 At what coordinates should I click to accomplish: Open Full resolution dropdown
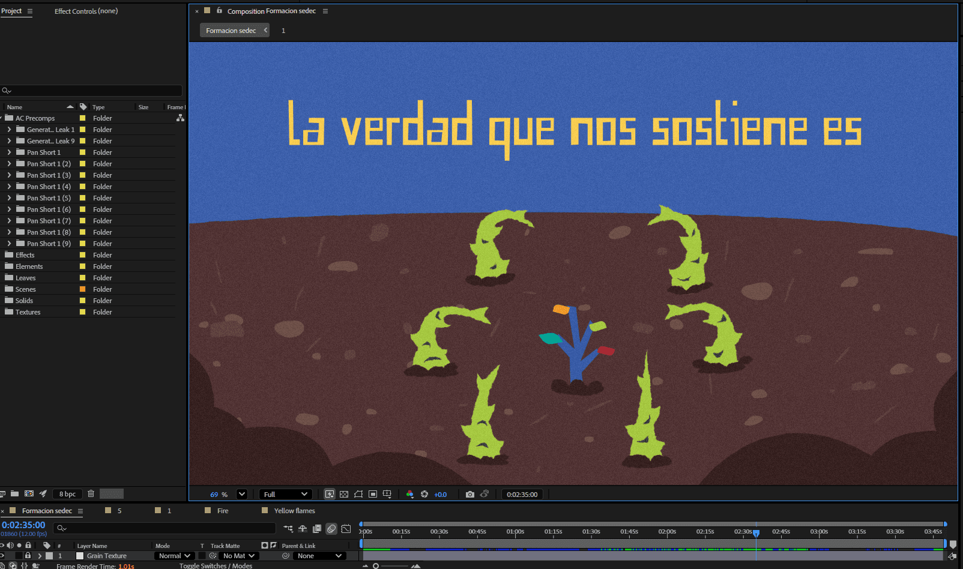(x=286, y=494)
